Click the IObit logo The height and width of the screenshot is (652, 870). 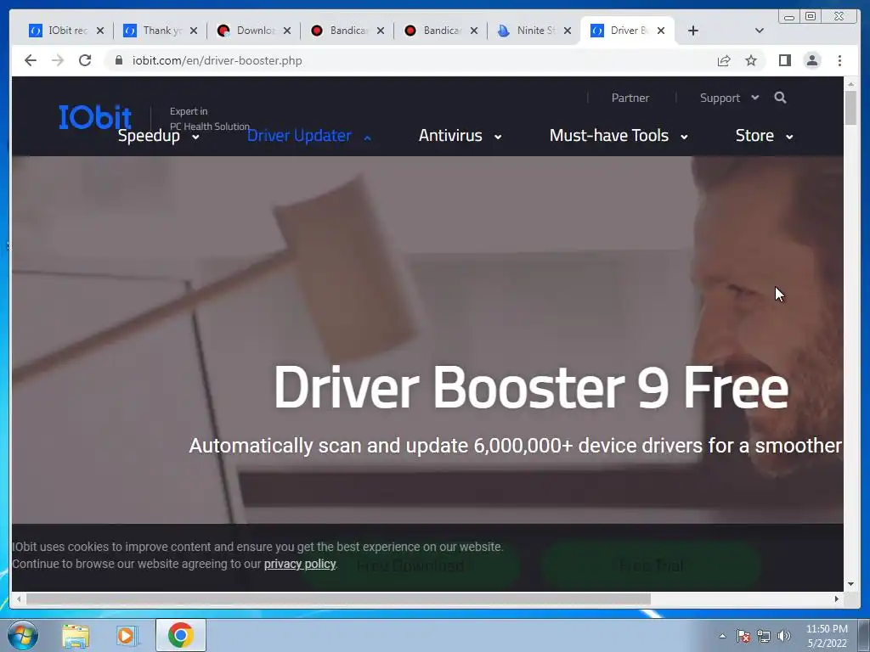point(95,117)
